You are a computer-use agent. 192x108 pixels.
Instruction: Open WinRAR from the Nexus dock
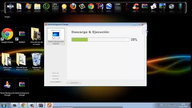click(x=145, y=6)
